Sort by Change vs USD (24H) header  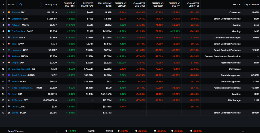(x=69, y=5)
